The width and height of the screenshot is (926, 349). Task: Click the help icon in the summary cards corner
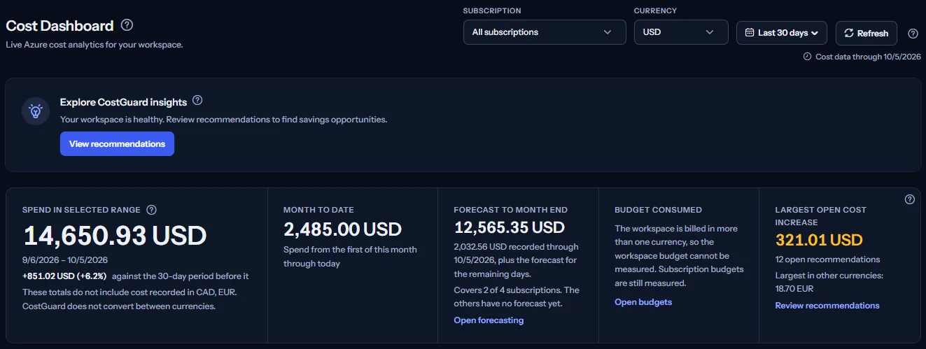[909, 199]
